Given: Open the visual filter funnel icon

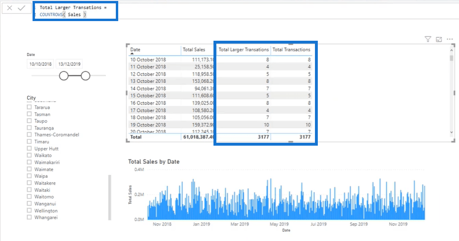Looking at the screenshot, I should [x=428, y=39].
